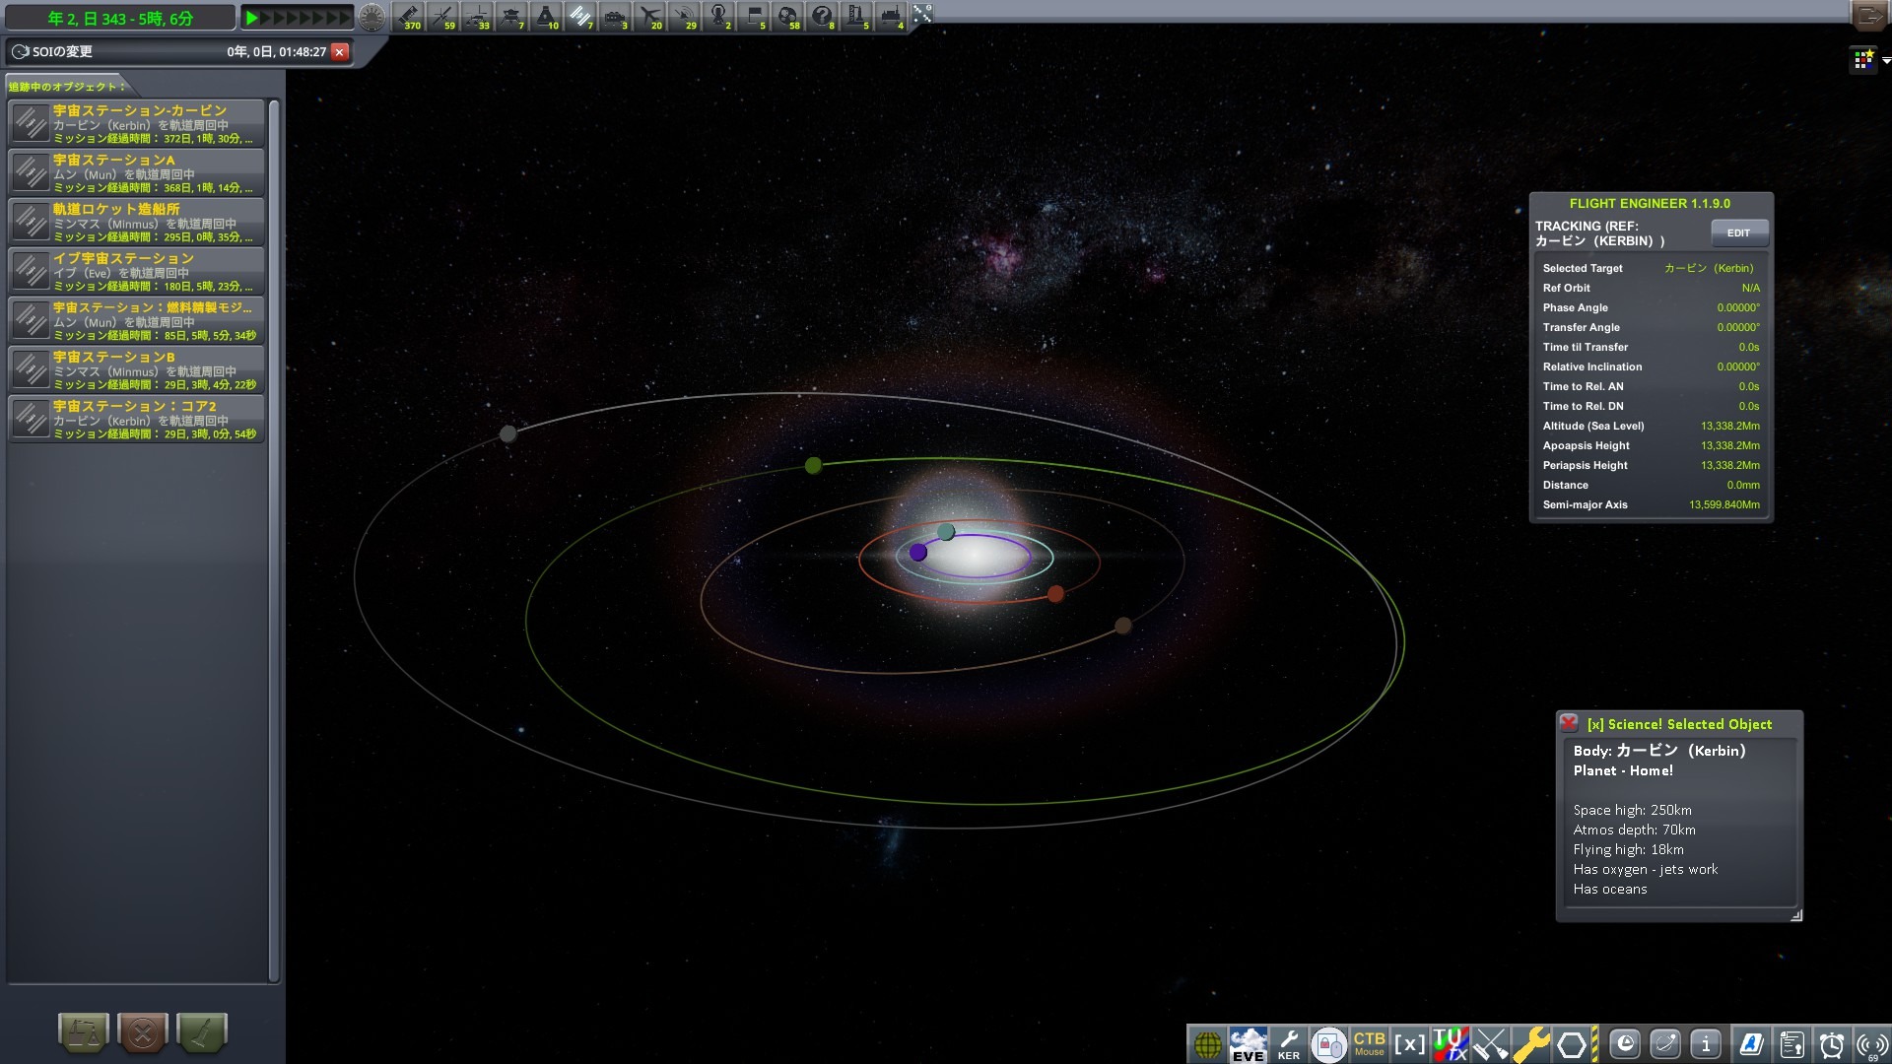
Task: Select vessel 宇宙ステーションA
Action: point(136,172)
